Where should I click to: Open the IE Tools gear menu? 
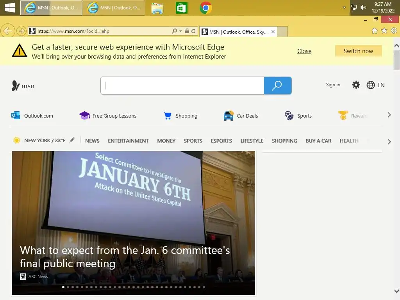(394, 30)
